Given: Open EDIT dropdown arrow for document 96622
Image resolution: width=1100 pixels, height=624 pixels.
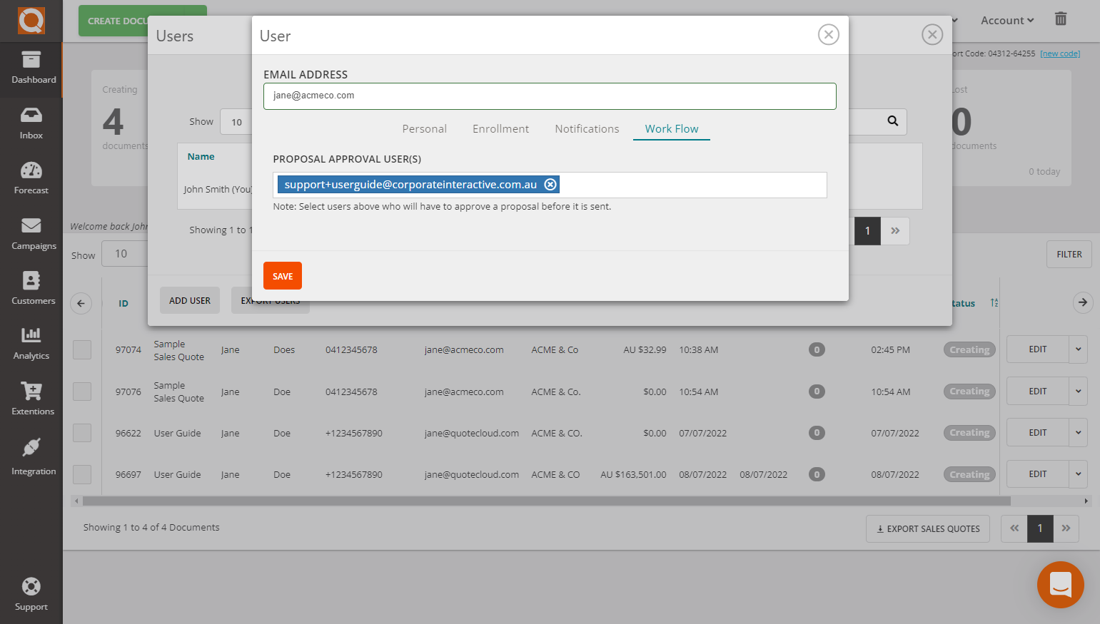Looking at the screenshot, I should [1078, 433].
